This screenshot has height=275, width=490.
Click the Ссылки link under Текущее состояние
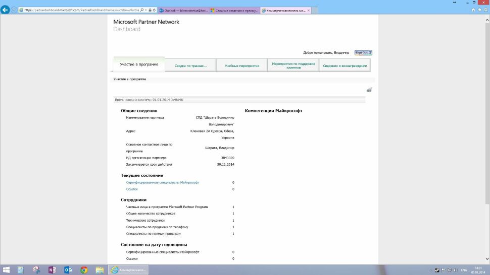tap(131, 189)
